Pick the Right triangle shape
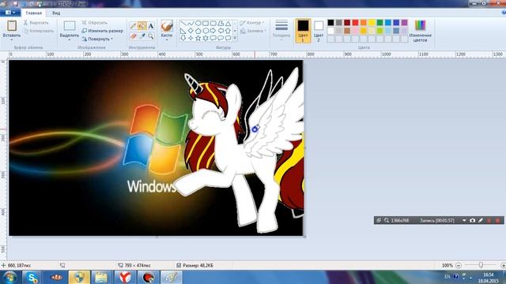Viewport: 506px width, 284px height. [x=183, y=31]
